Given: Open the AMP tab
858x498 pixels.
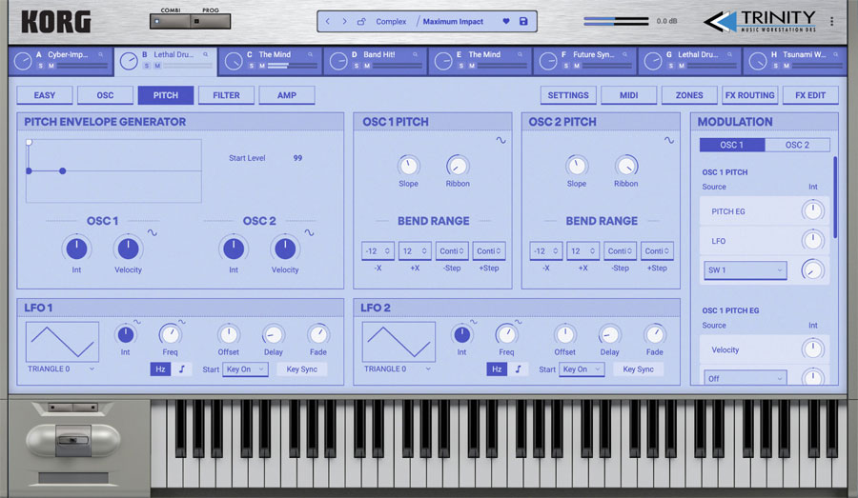Looking at the screenshot, I should tap(287, 95).
